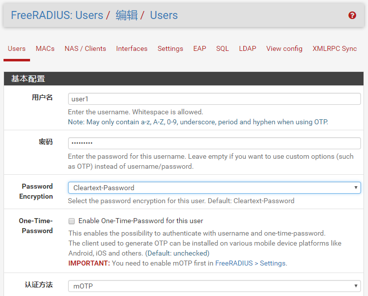Select the active Users tab
Screen dimensions: 368x296
(17, 48)
